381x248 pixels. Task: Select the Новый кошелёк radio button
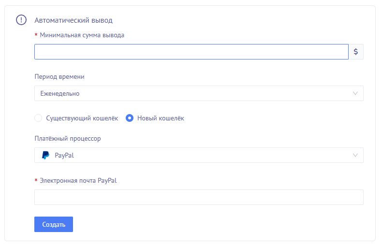pyautogui.click(x=130, y=118)
